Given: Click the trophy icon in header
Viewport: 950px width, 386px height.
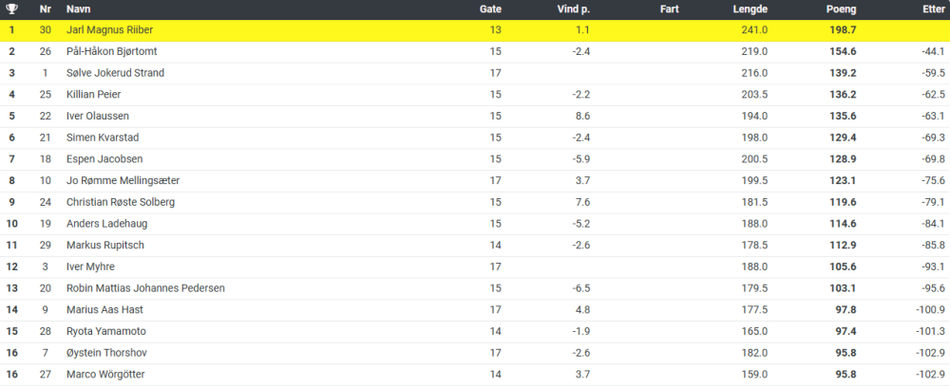Looking at the screenshot, I should (11, 9).
